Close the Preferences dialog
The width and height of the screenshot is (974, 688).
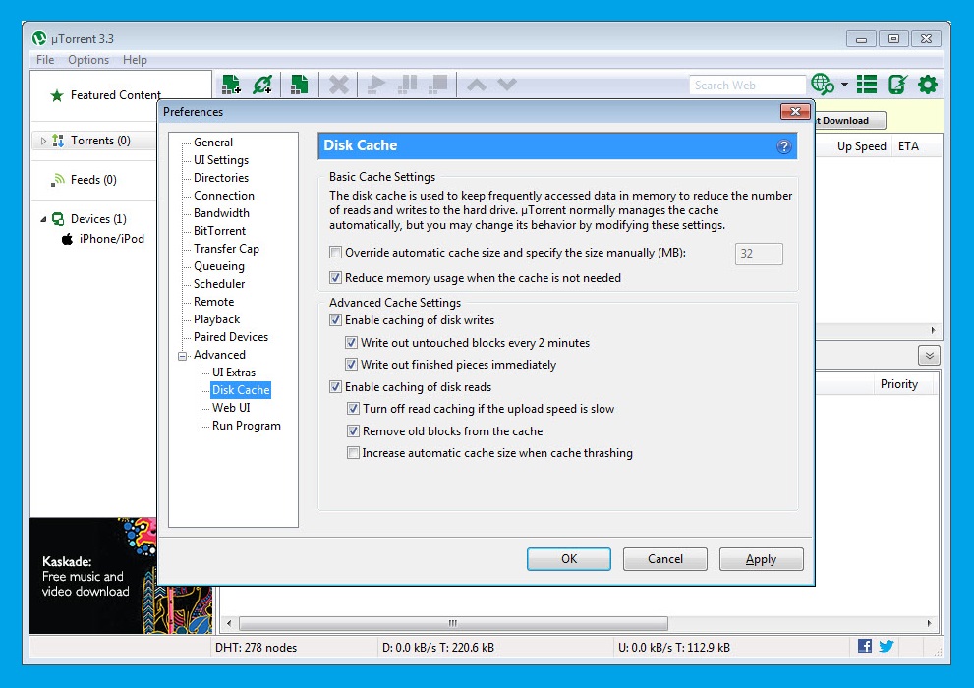tap(795, 112)
